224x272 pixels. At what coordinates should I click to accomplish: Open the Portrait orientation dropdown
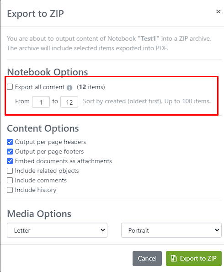[171, 230]
